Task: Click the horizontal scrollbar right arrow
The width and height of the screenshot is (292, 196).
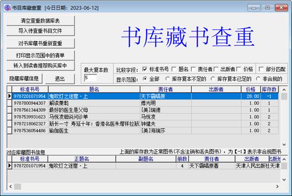Action: point(277,186)
